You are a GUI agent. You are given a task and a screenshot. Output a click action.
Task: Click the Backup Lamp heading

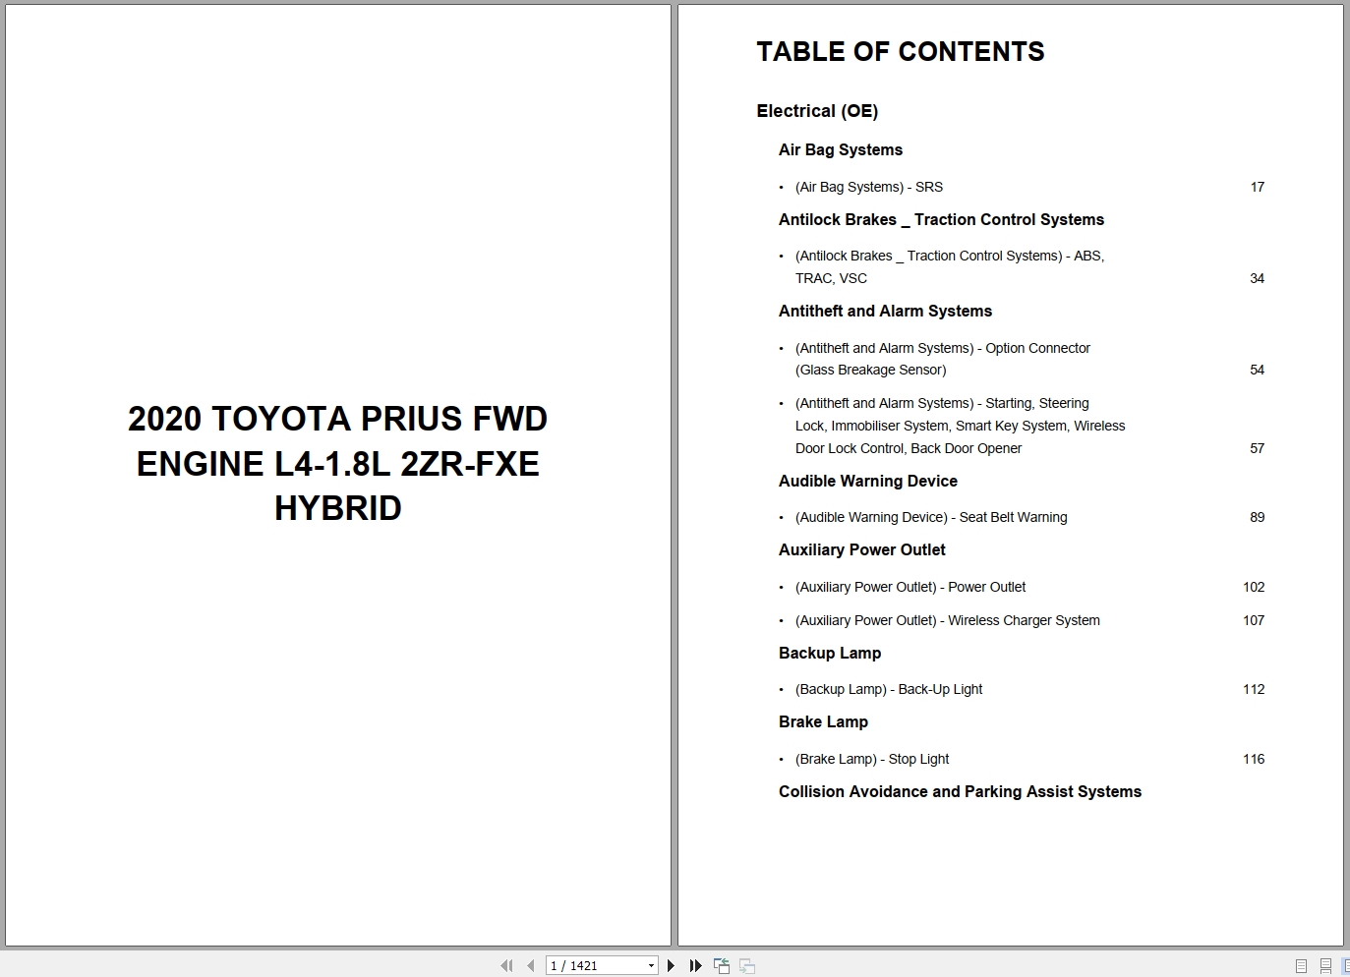pos(830,653)
